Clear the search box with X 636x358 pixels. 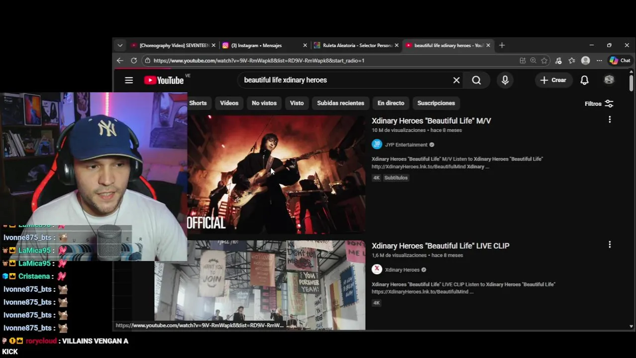click(x=456, y=80)
